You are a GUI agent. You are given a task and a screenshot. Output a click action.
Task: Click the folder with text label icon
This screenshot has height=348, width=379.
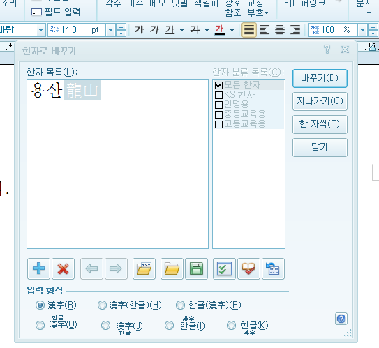click(x=144, y=268)
